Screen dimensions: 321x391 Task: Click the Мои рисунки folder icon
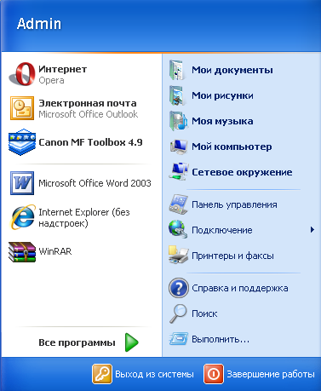177,95
